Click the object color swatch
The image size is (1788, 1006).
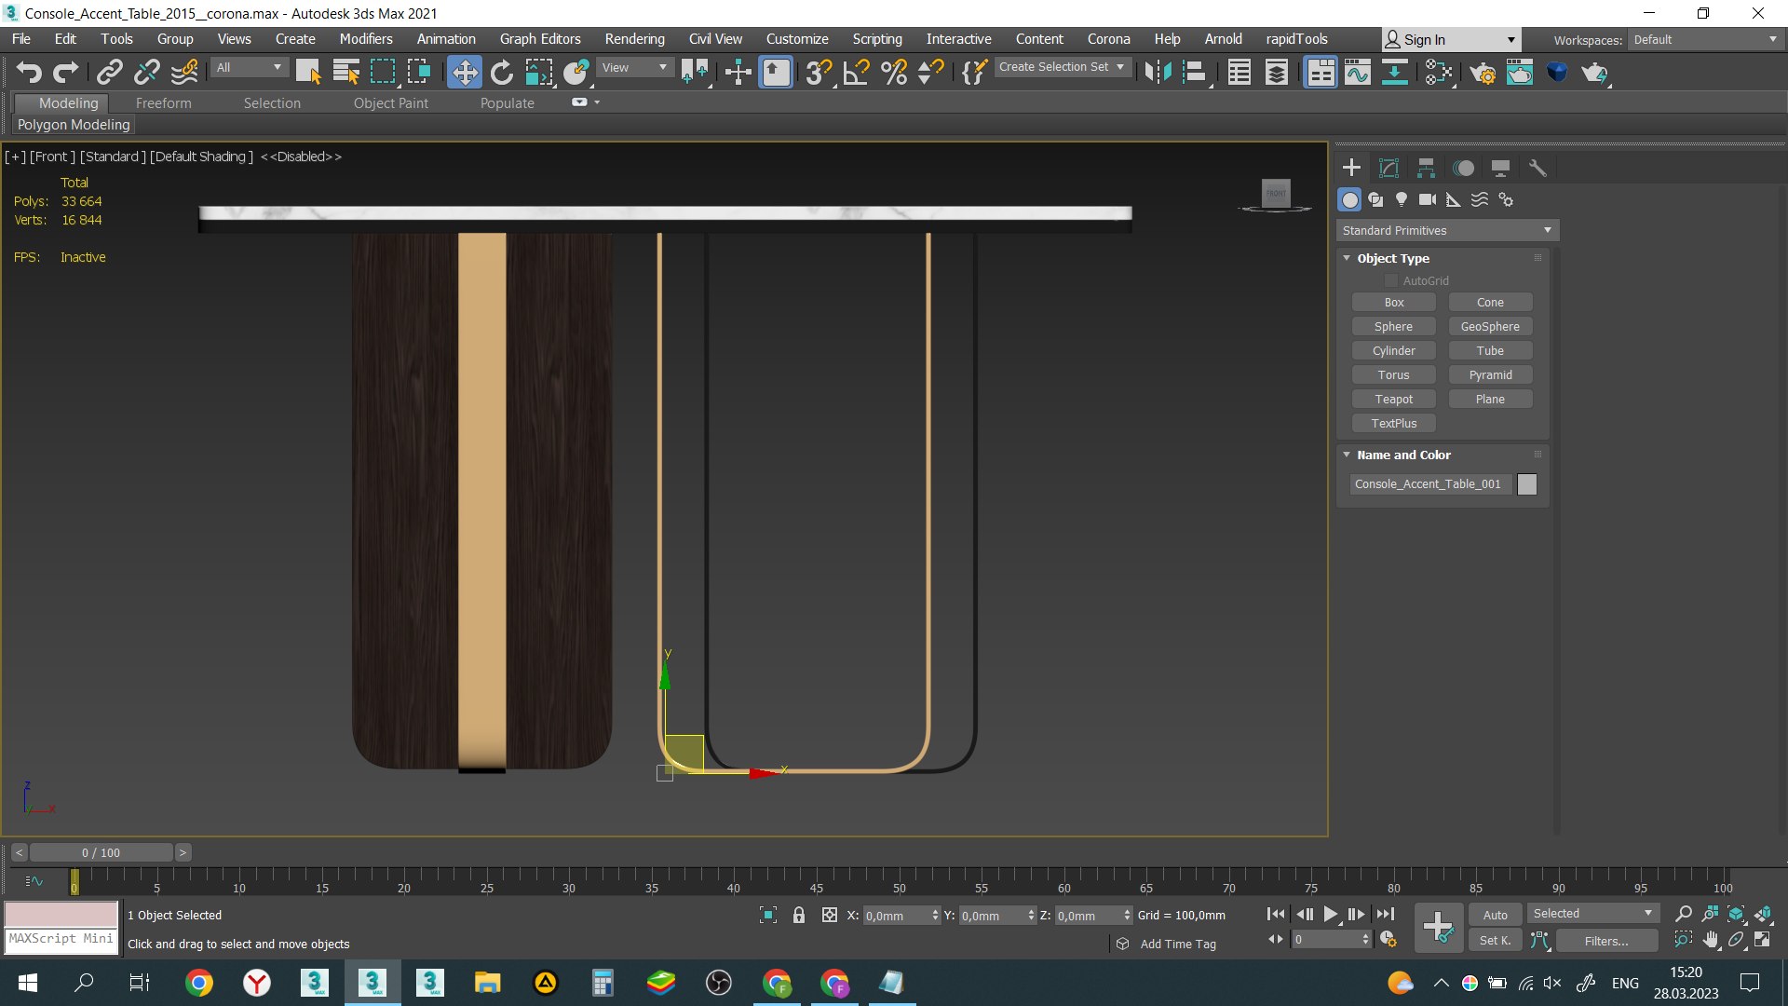(1527, 484)
